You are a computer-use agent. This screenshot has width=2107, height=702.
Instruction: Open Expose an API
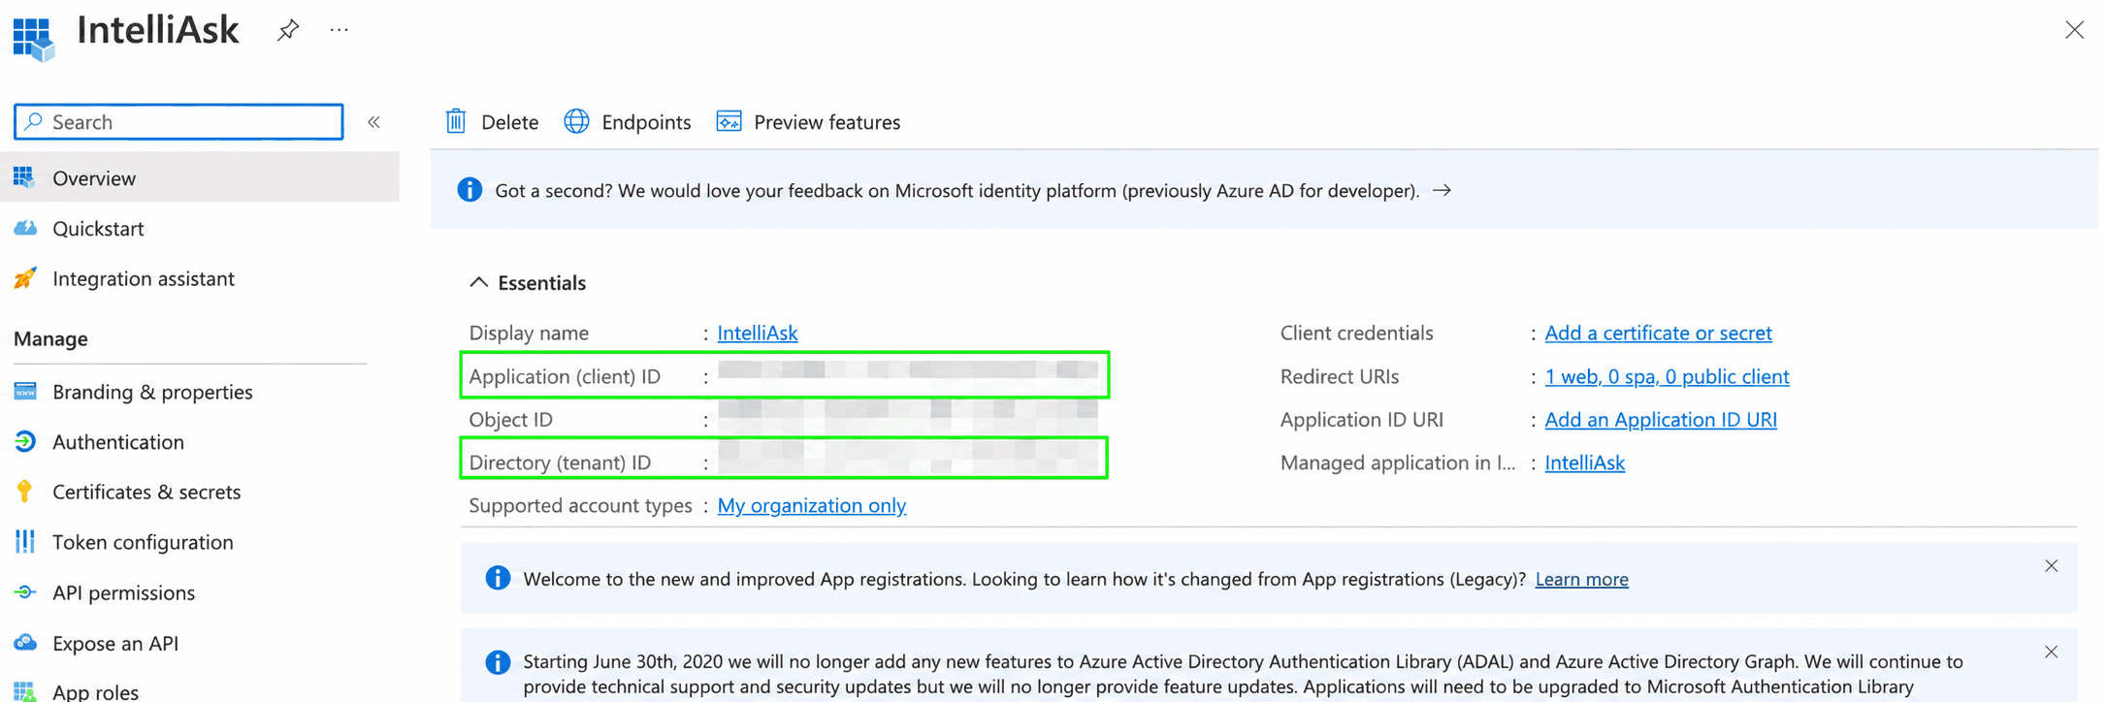[x=115, y=643]
